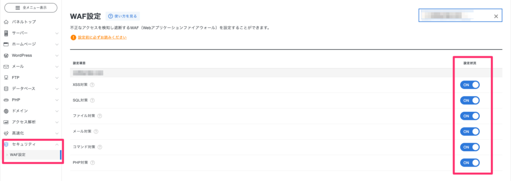The image size is (511, 181).
Task: Select the 高速化 menu item
Action: (x=31, y=133)
